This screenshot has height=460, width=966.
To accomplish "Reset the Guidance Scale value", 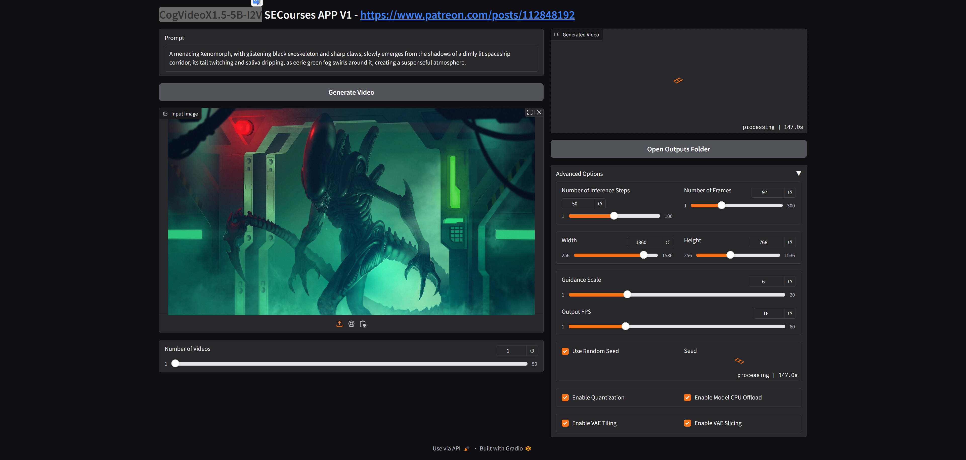I will click(790, 282).
